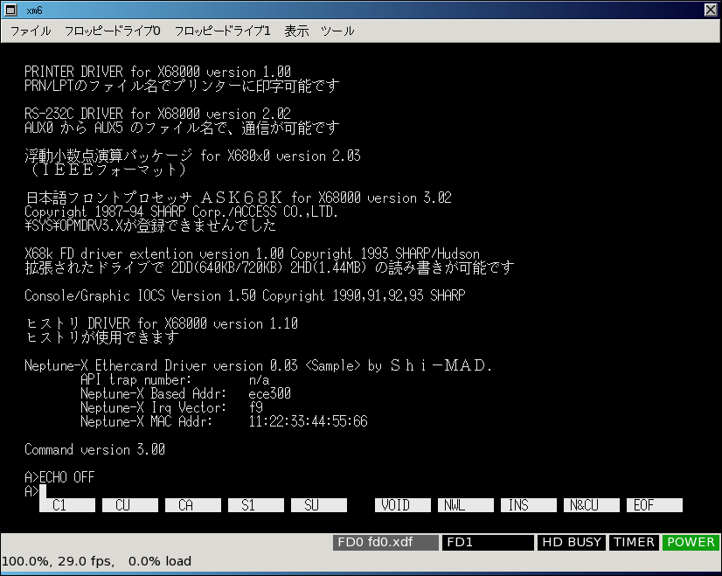Open the 表示 menu

[296, 31]
